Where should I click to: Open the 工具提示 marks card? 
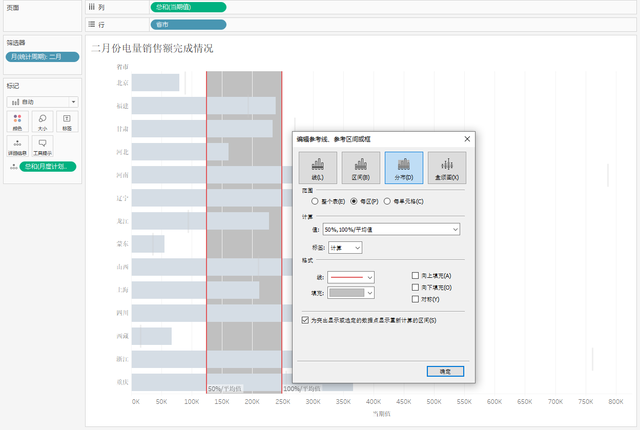[43, 147]
